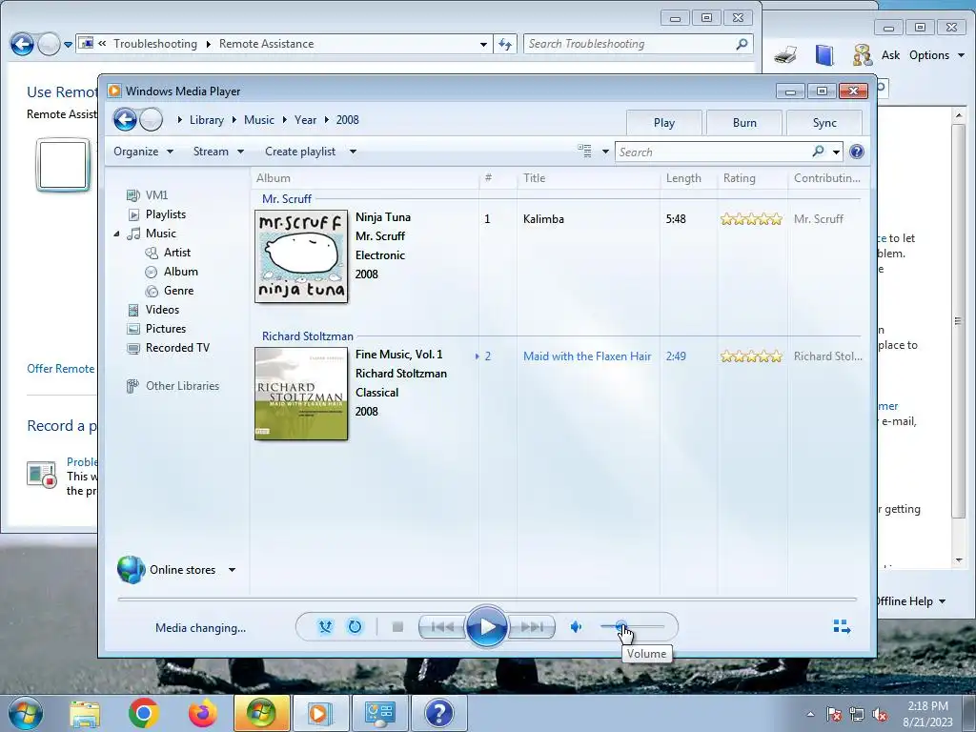Click the large Play button

click(486, 627)
